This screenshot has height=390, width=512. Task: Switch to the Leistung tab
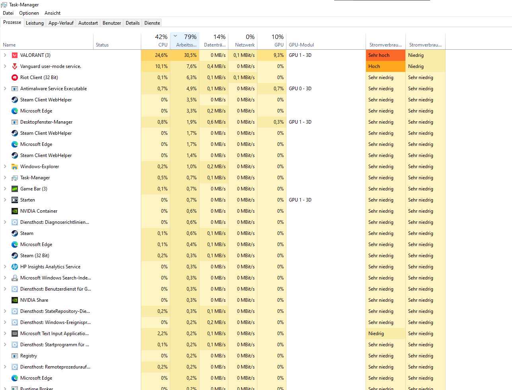tap(35, 23)
